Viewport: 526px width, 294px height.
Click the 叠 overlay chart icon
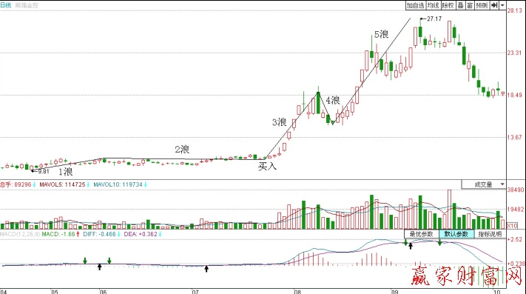[461, 5]
